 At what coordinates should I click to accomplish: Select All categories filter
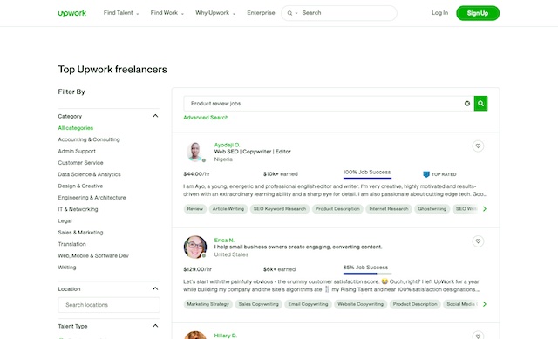click(76, 128)
